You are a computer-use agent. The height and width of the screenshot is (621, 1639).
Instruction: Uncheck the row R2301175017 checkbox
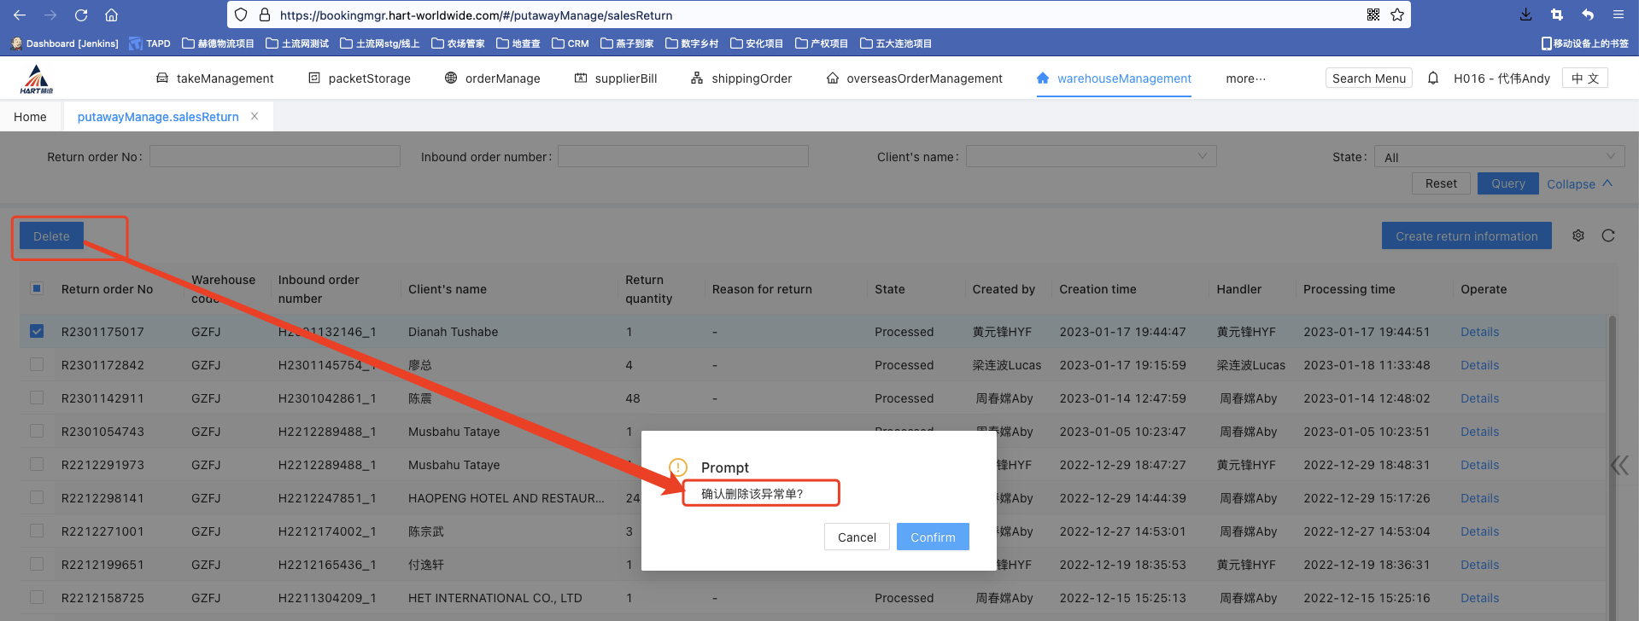[x=37, y=331]
